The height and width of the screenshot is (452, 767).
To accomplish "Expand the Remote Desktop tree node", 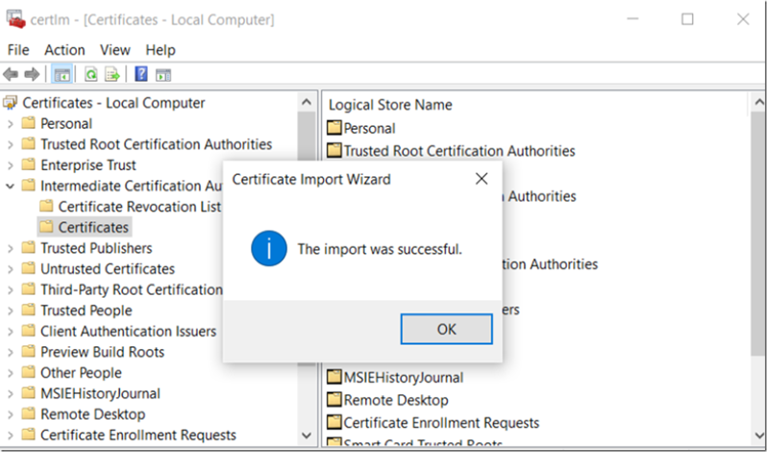I will pyautogui.click(x=10, y=414).
